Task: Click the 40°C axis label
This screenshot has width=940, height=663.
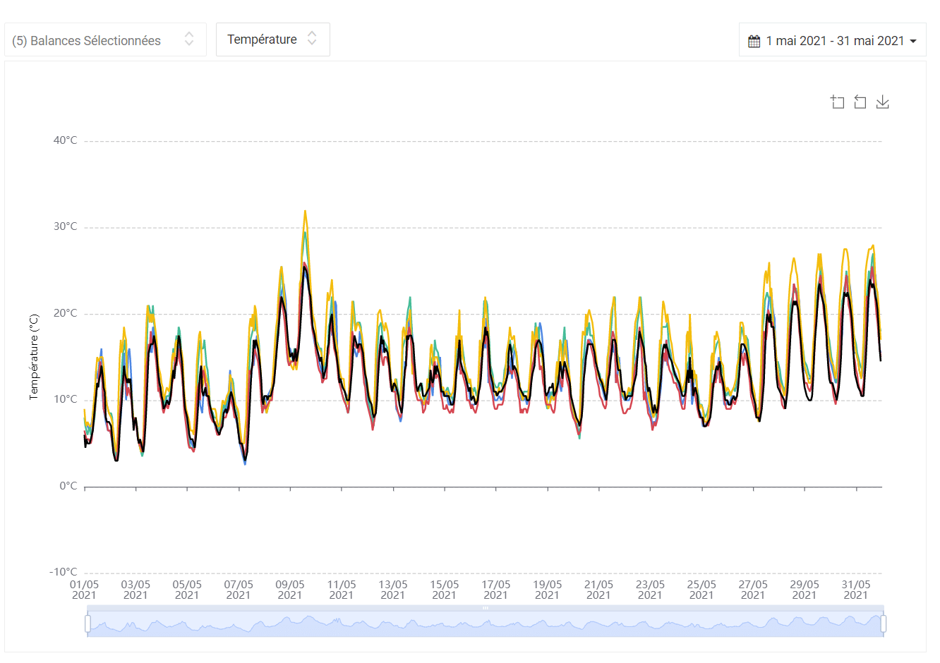Action: pyautogui.click(x=66, y=140)
